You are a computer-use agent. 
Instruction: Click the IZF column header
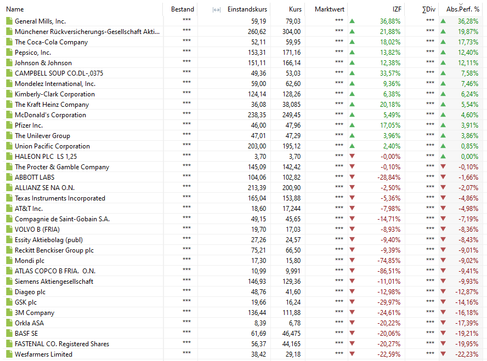pos(397,9)
